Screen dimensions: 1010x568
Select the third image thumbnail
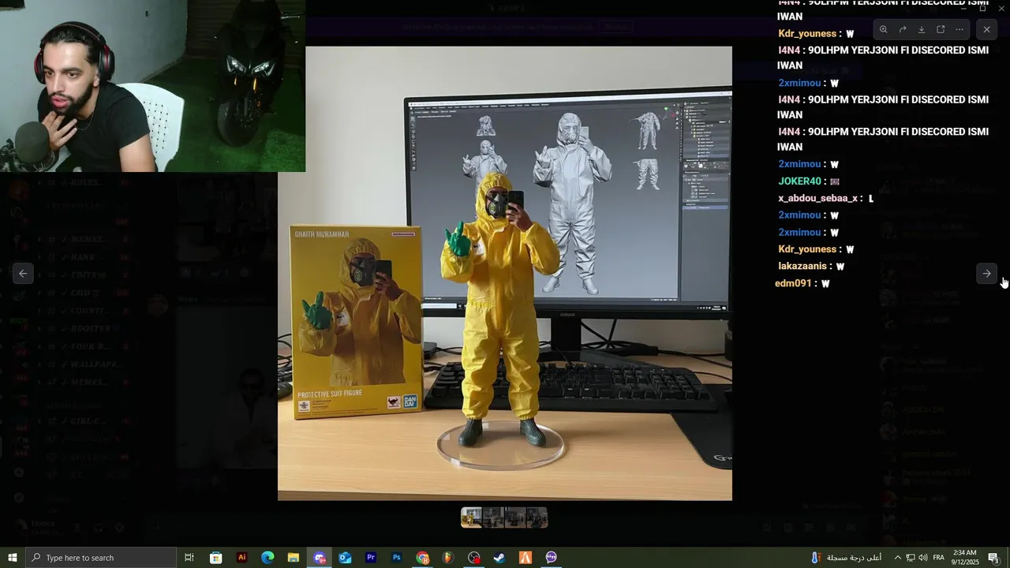tap(515, 518)
